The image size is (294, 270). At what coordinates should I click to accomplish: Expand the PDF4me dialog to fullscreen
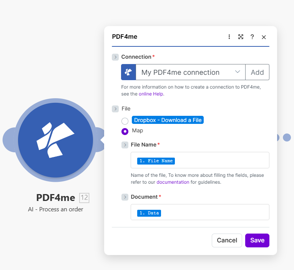241,37
